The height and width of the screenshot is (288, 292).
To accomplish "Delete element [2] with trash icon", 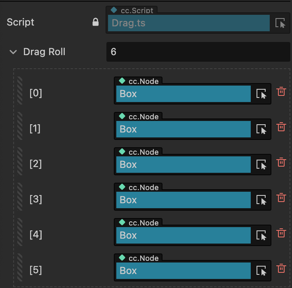I will point(281,162).
